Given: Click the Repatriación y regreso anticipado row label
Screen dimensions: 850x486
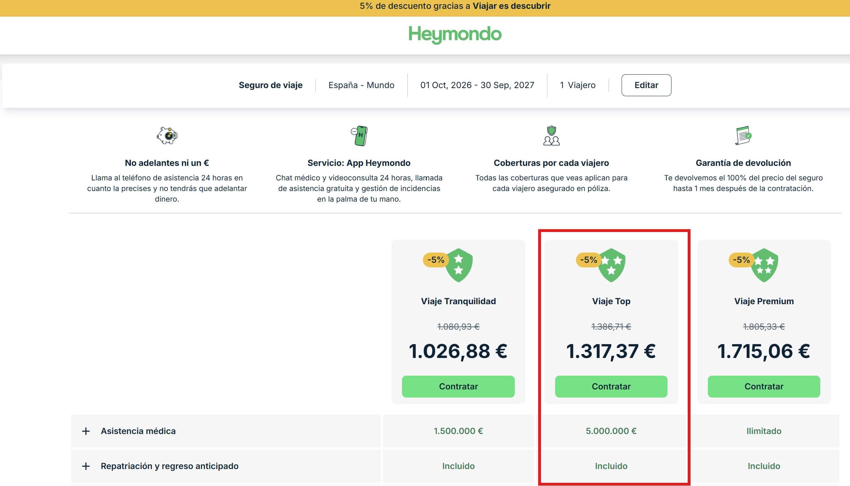Looking at the screenshot, I should [170, 466].
